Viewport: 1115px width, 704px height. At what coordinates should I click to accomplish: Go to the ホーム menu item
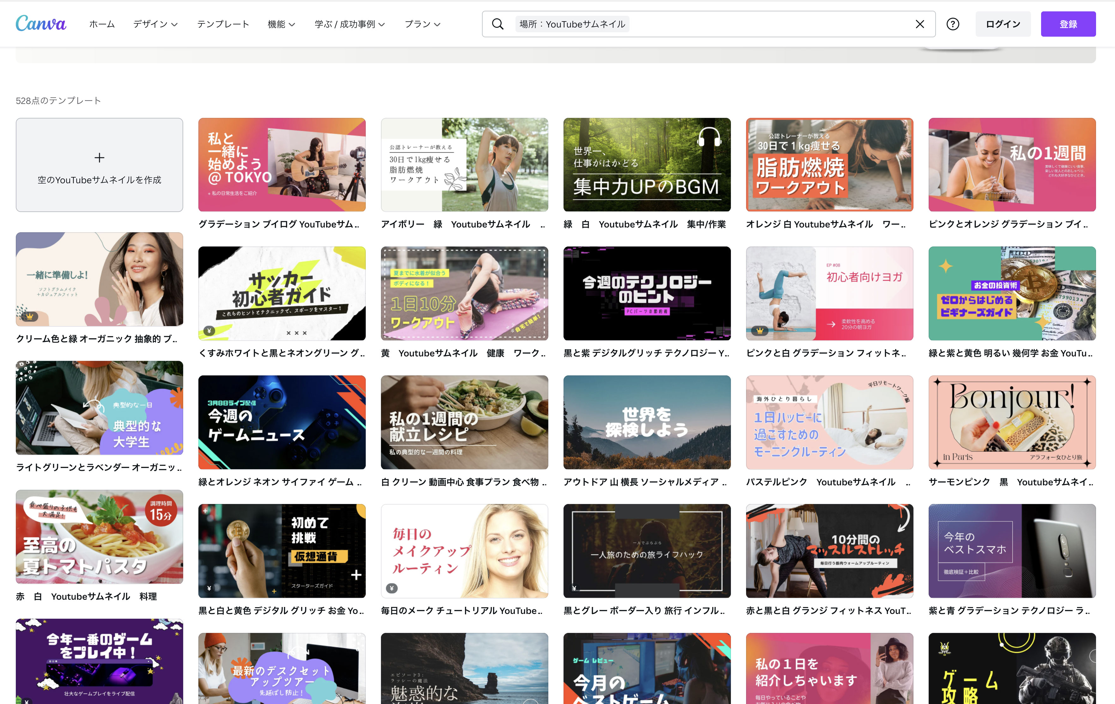coord(102,24)
